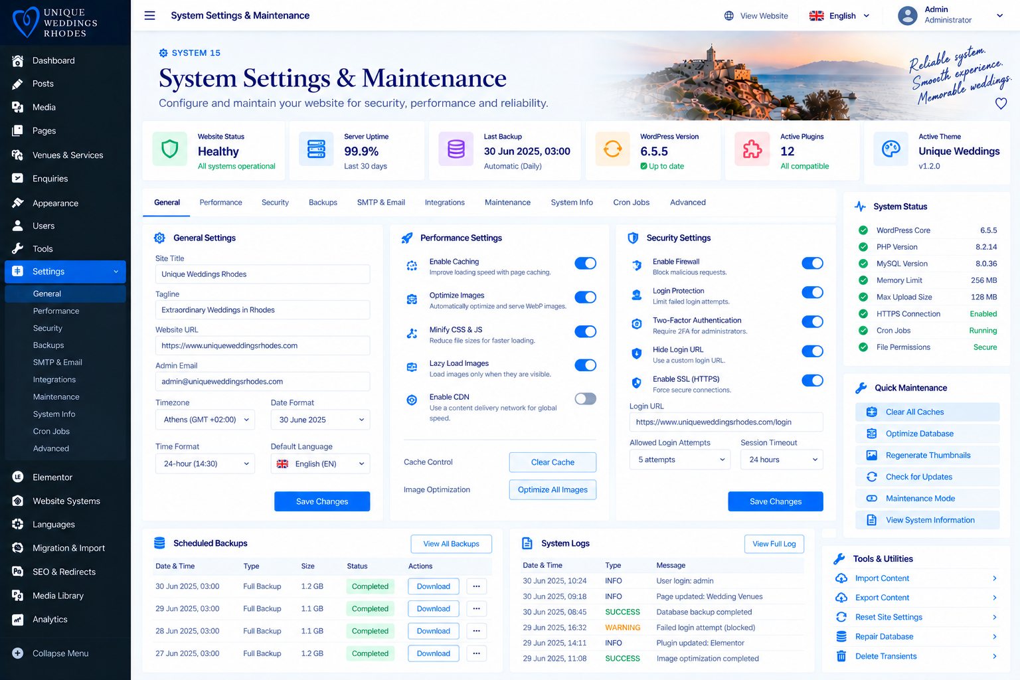1020x680 pixels.
Task: Turn on the Enable CDN toggle
Action: click(586, 399)
